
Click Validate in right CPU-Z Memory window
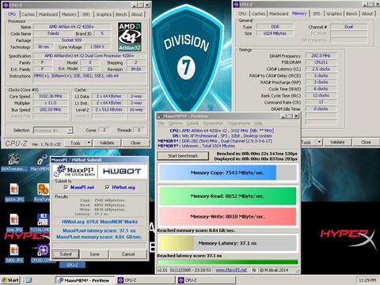[x=337, y=142]
